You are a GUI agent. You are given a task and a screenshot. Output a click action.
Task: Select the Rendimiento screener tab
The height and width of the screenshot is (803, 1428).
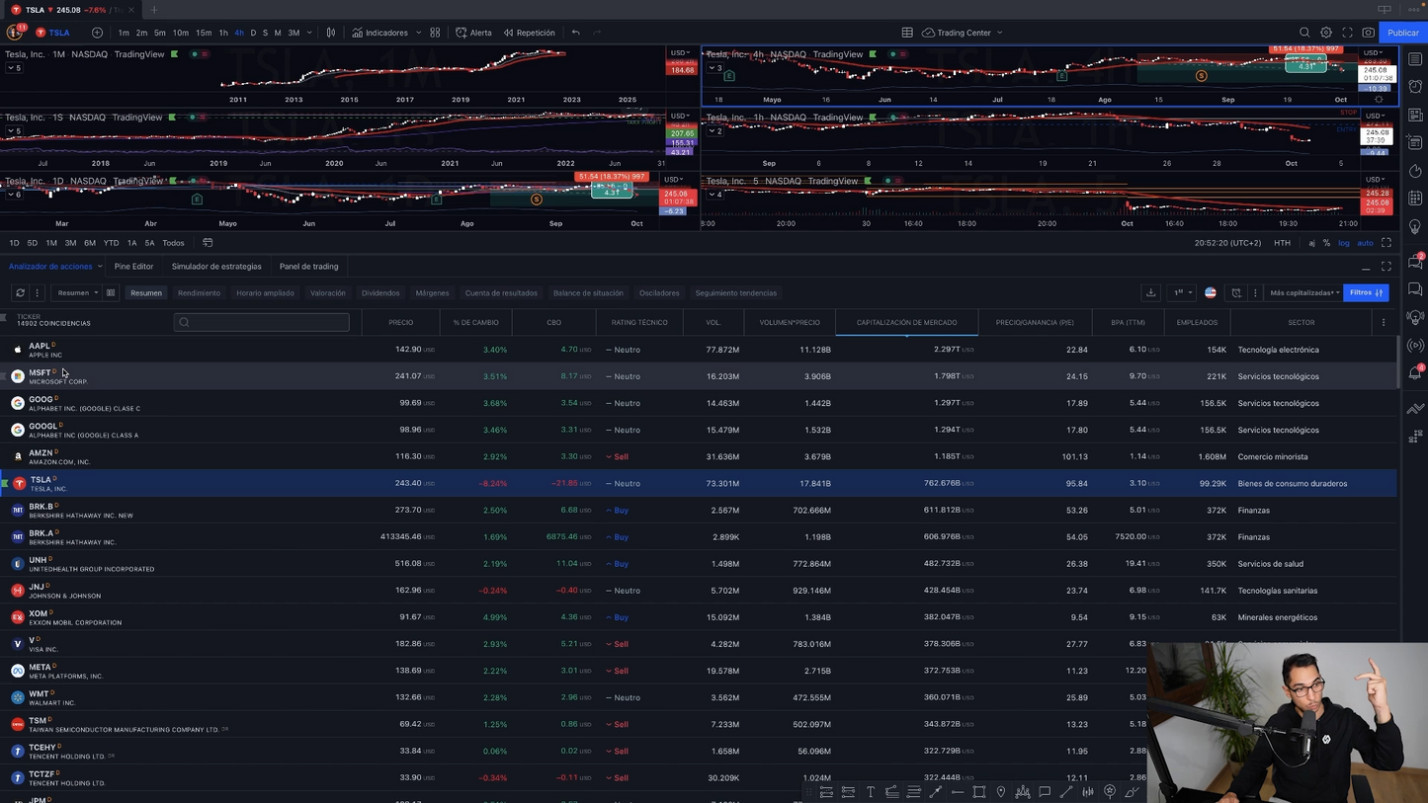[x=199, y=293]
